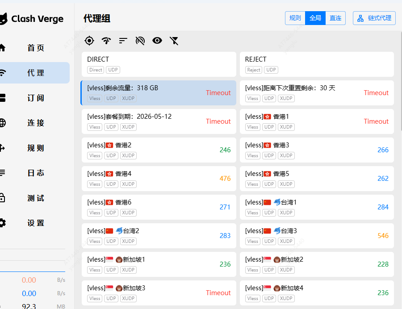Switch to 规则 (Rule) mode
Screen dimensions: 402x309
coord(295,18)
